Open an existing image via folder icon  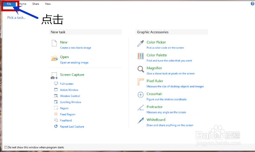[x=55, y=58]
